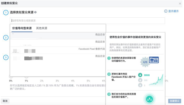184x105 pixels.
Task: Click the step 3 circle icon
Action: [x=6, y=57]
